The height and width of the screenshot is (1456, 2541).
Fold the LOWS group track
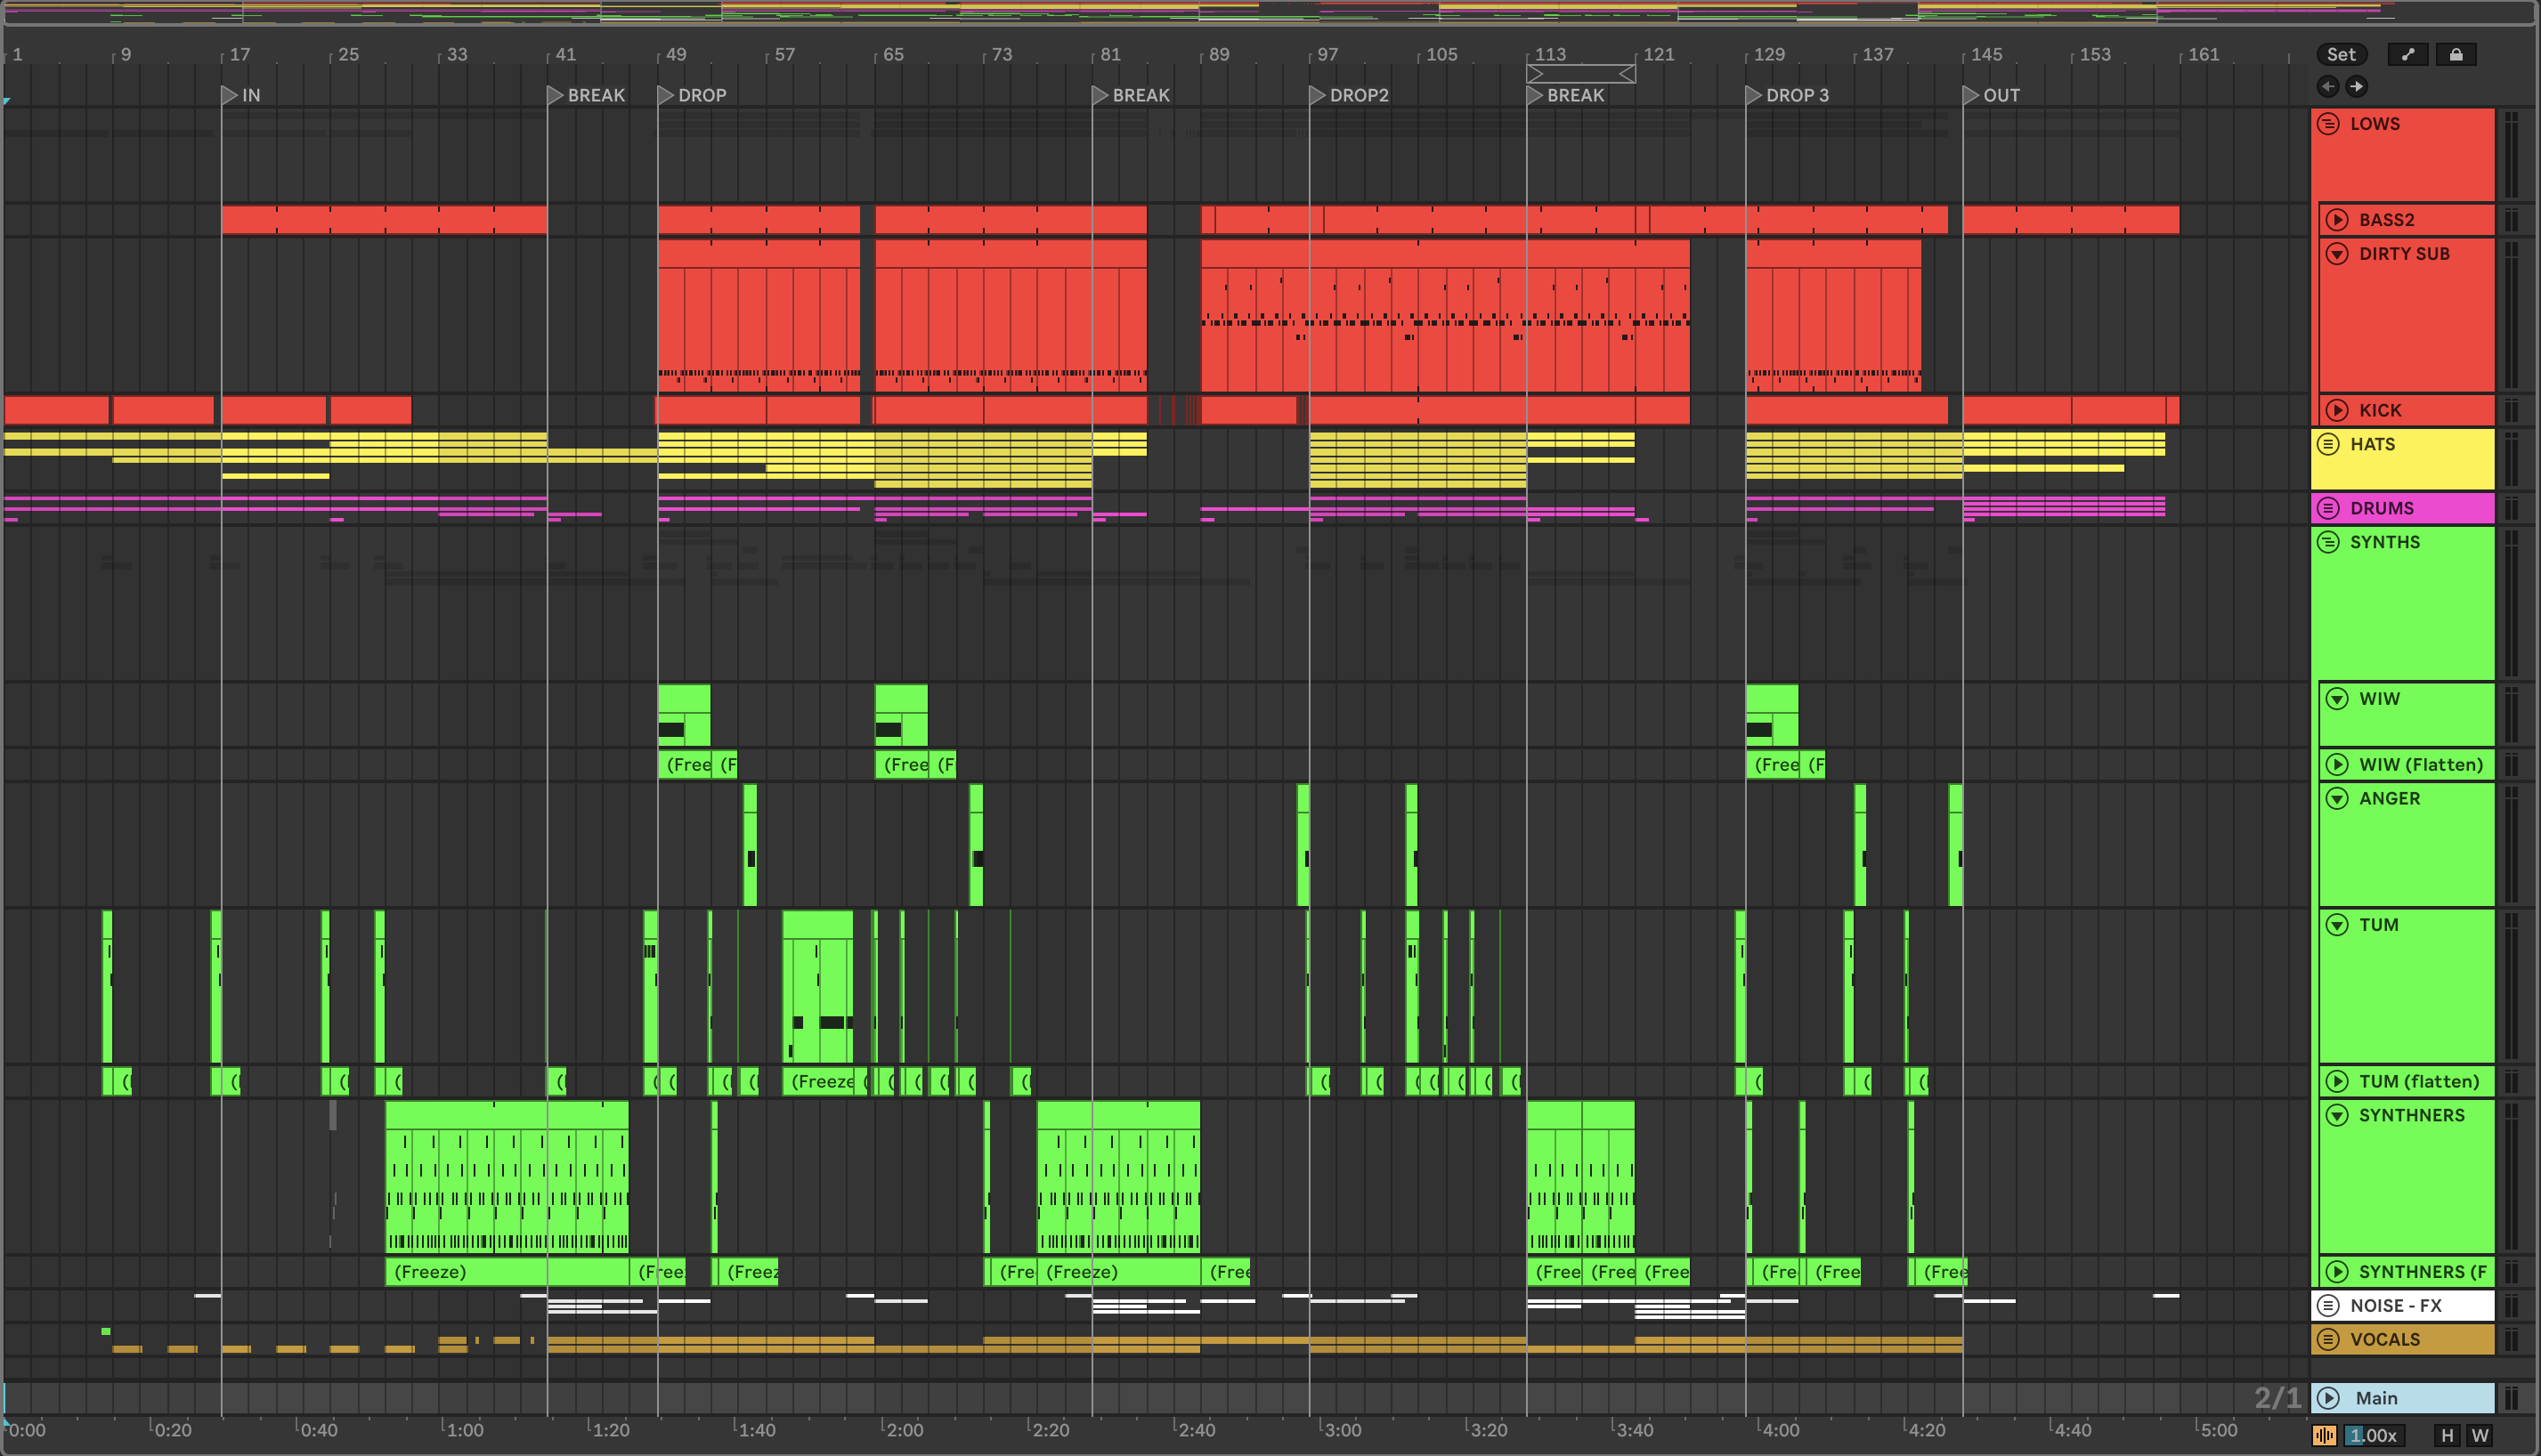[x=2328, y=124]
